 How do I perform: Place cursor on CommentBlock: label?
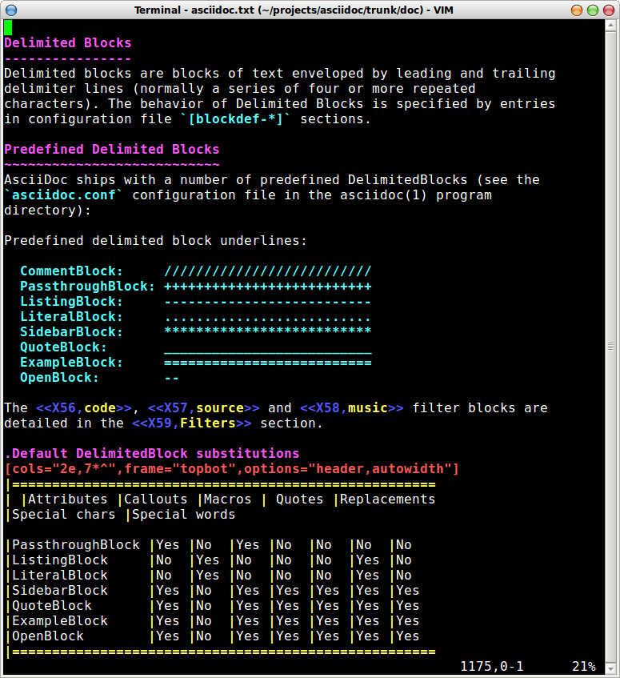coord(72,271)
